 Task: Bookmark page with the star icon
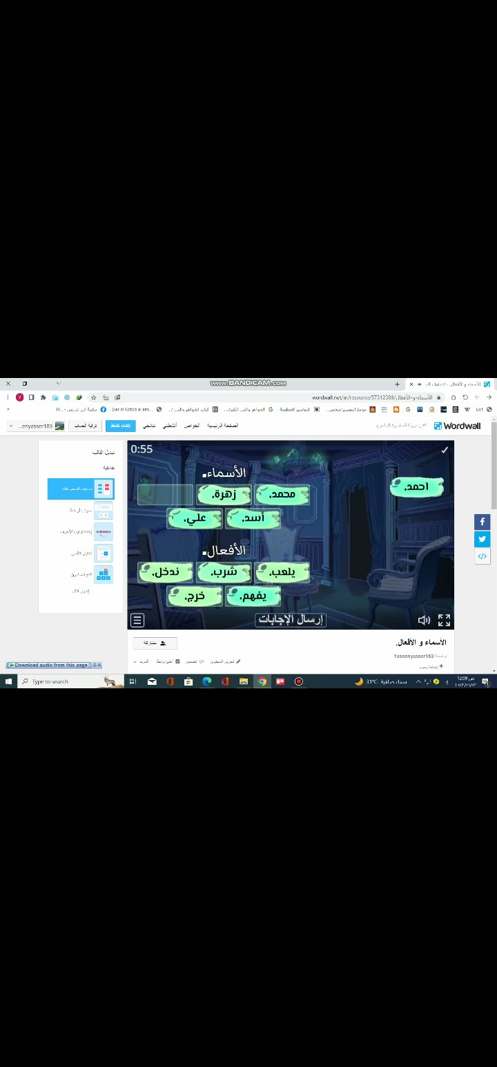tap(94, 397)
